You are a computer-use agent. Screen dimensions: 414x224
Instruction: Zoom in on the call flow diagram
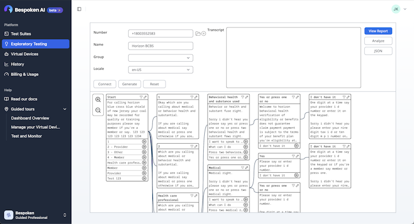(x=98, y=100)
